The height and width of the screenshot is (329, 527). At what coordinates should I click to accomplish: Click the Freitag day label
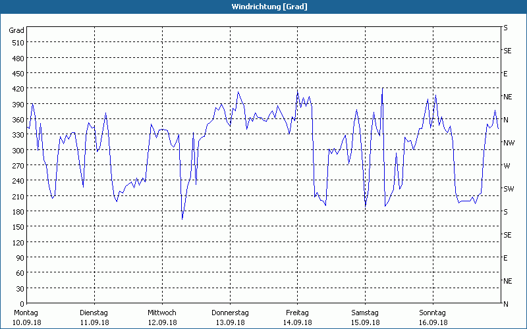[x=298, y=313]
